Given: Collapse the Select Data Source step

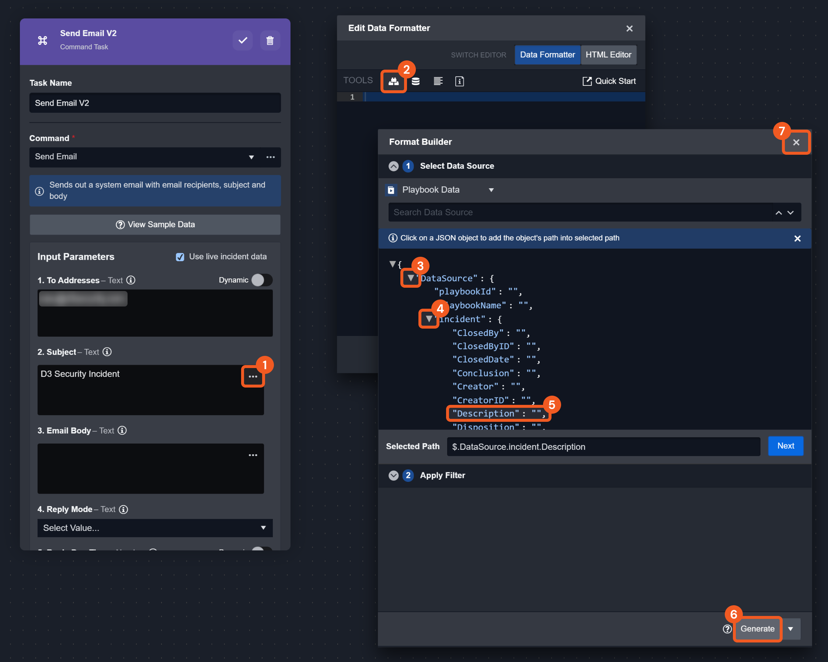Looking at the screenshot, I should 393,166.
